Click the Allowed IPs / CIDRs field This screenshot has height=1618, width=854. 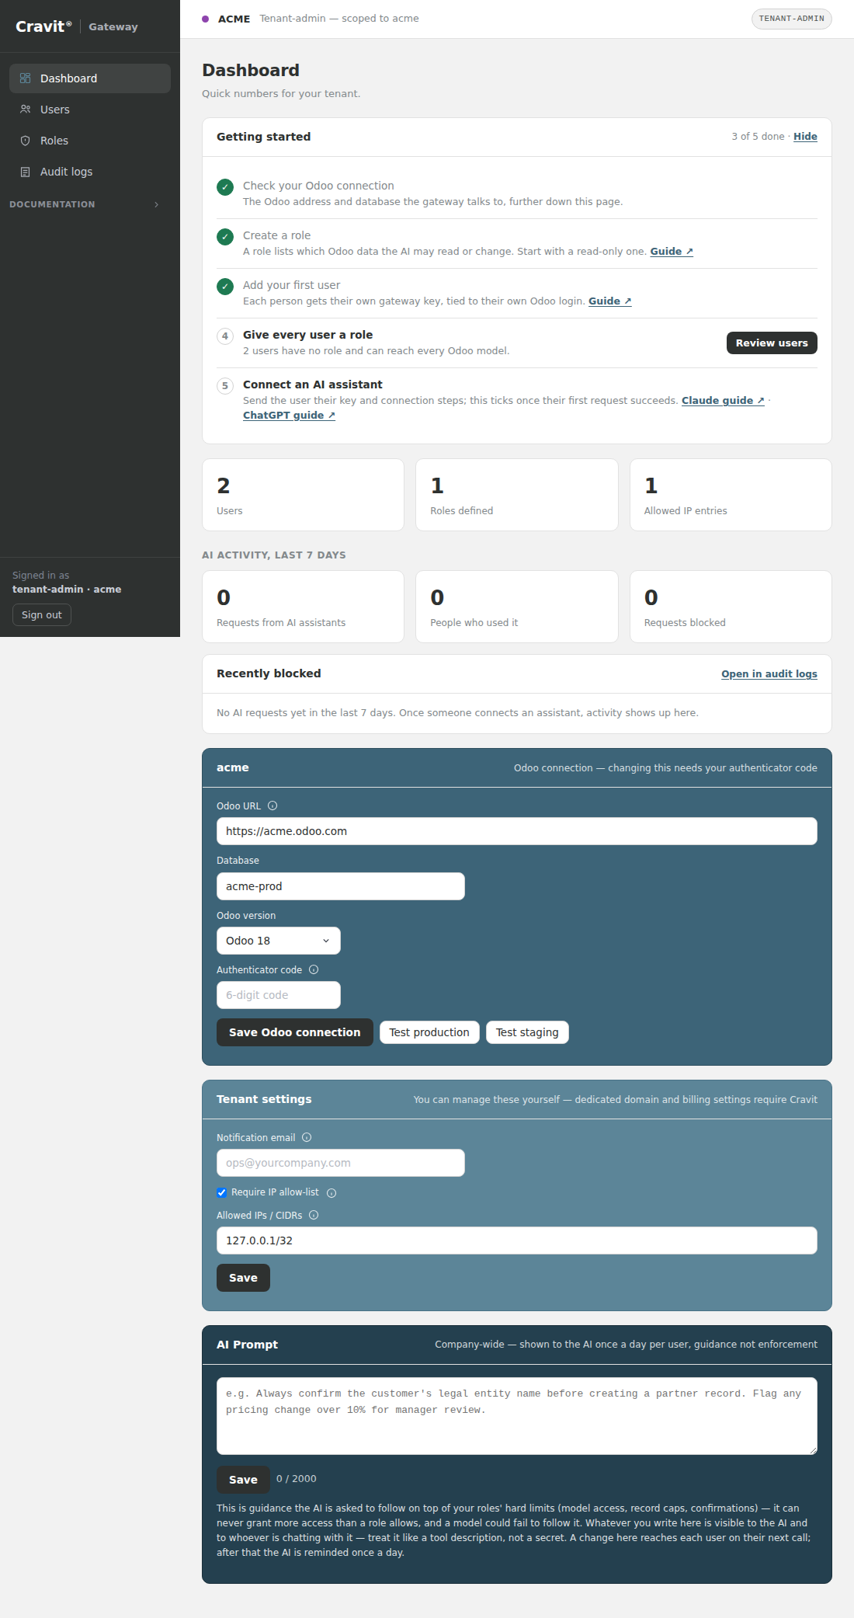(517, 1240)
